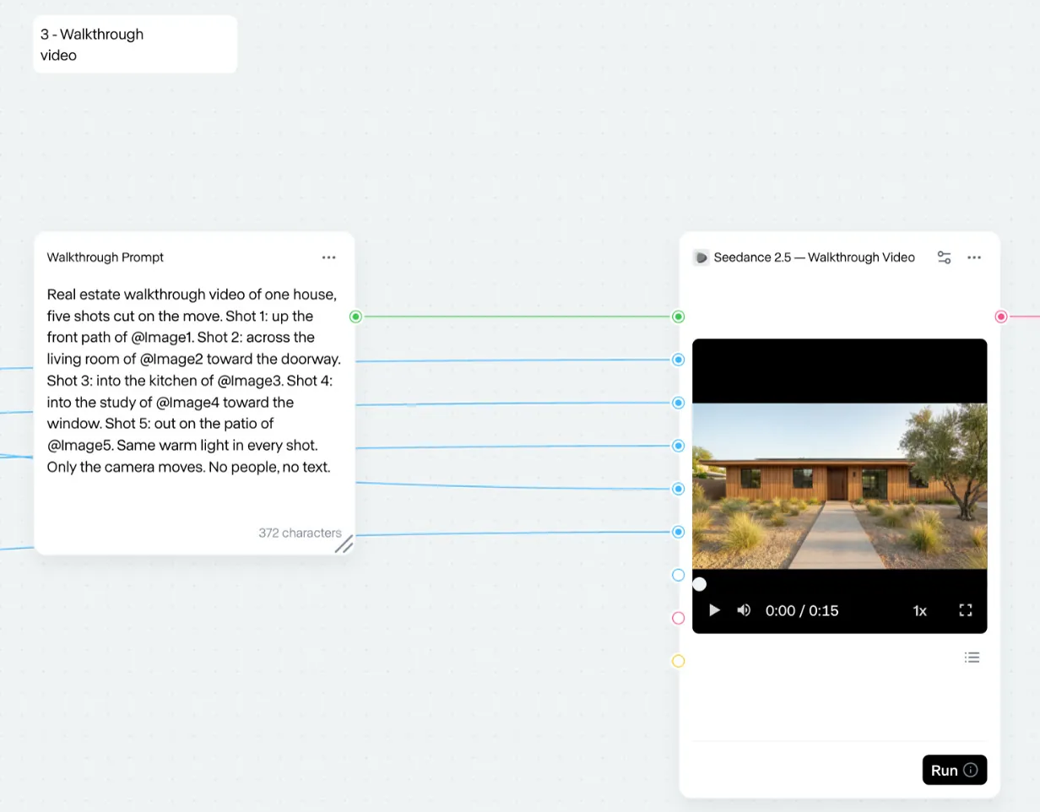Screen dimensions: 1040x812
Task: Click the info icon inside the Run button
Action: coord(971,770)
